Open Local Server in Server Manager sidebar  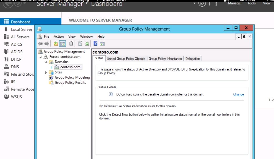pos(21,30)
